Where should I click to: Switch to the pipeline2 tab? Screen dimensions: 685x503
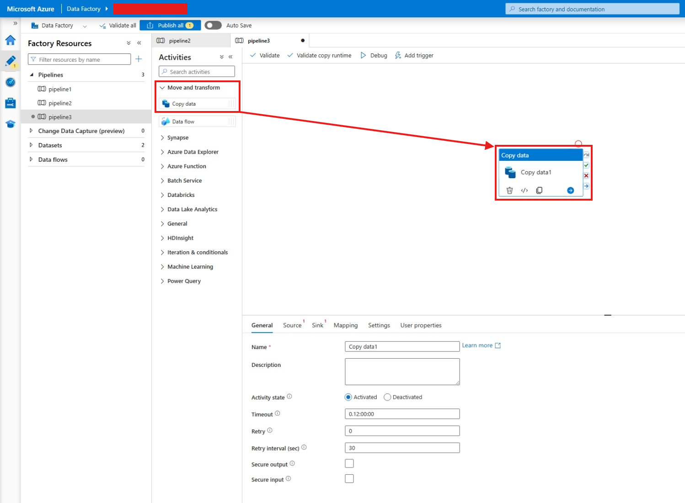pyautogui.click(x=191, y=41)
